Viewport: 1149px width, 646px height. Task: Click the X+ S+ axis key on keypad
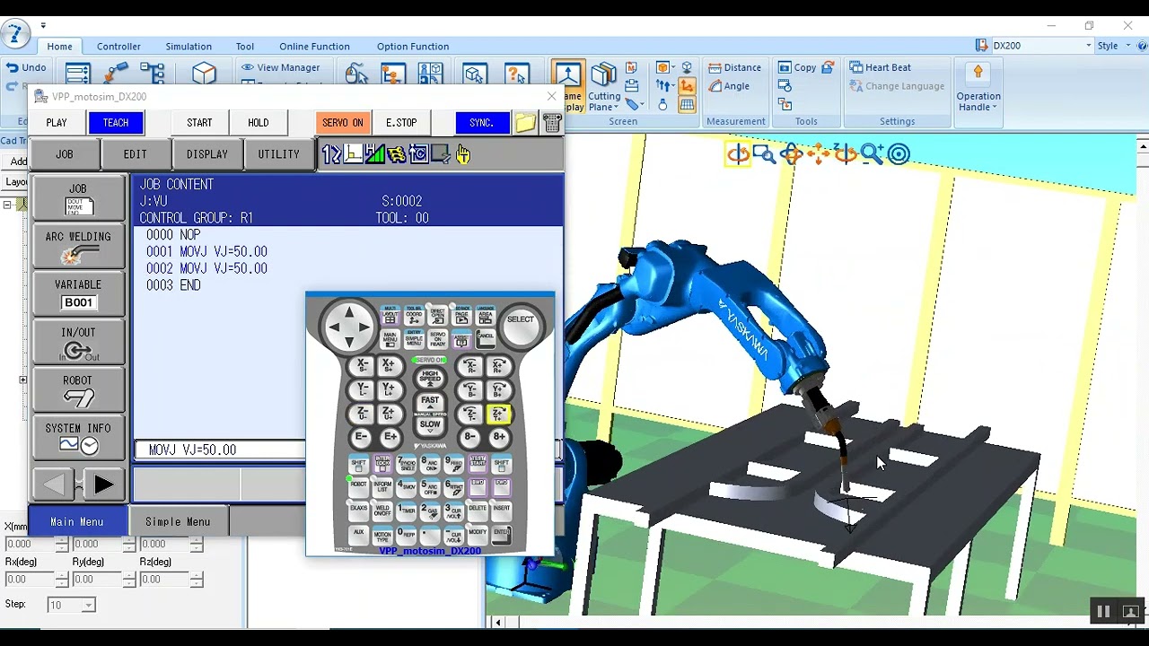click(x=388, y=366)
